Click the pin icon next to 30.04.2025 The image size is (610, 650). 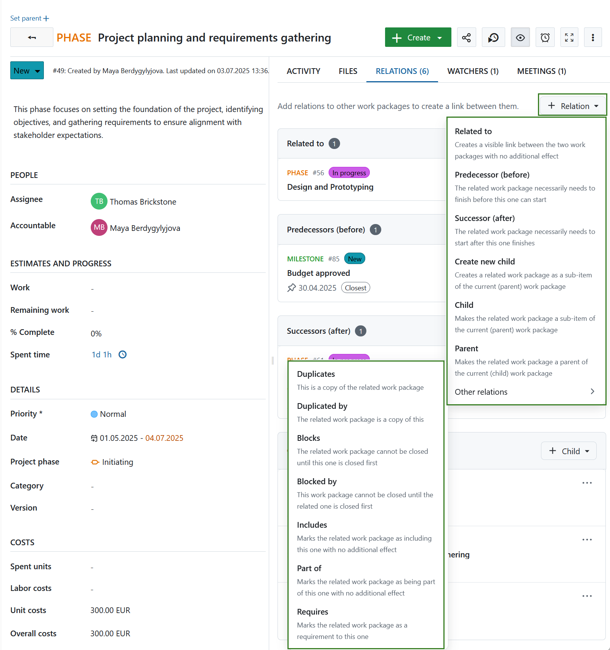(x=292, y=288)
